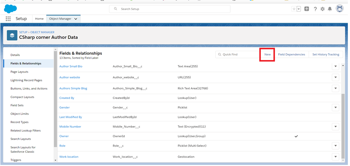This screenshot has width=350, height=166.
Task: Click into the Quick Find field
Action: pyautogui.click(x=237, y=54)
